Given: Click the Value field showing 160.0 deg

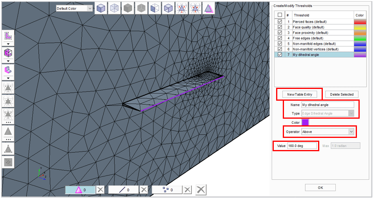Looking at the screenshot, I should (302, 146).
